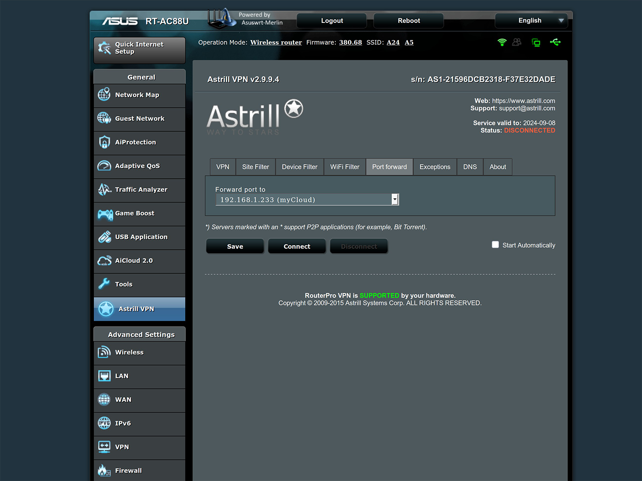Click the A24 SSID link
The width and height of the screenshot is (642, 481).
(393, 42)
